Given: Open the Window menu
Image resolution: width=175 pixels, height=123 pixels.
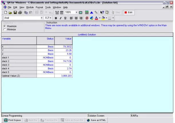Looking at the screenshot, I should click(57, 7).
